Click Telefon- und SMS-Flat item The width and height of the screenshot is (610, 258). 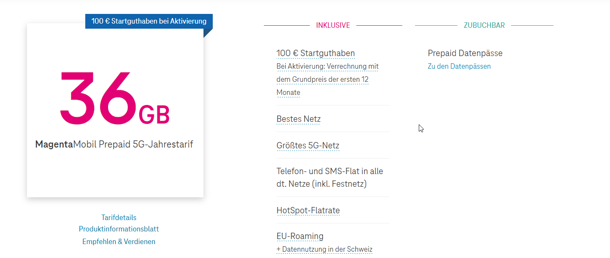click(x=330, y=177)
